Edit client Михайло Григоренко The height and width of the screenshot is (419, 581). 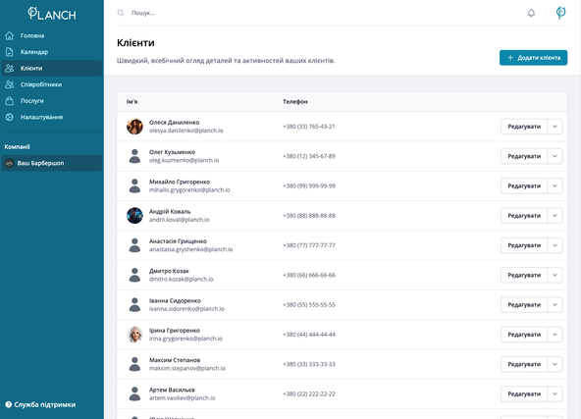[524, 186]
